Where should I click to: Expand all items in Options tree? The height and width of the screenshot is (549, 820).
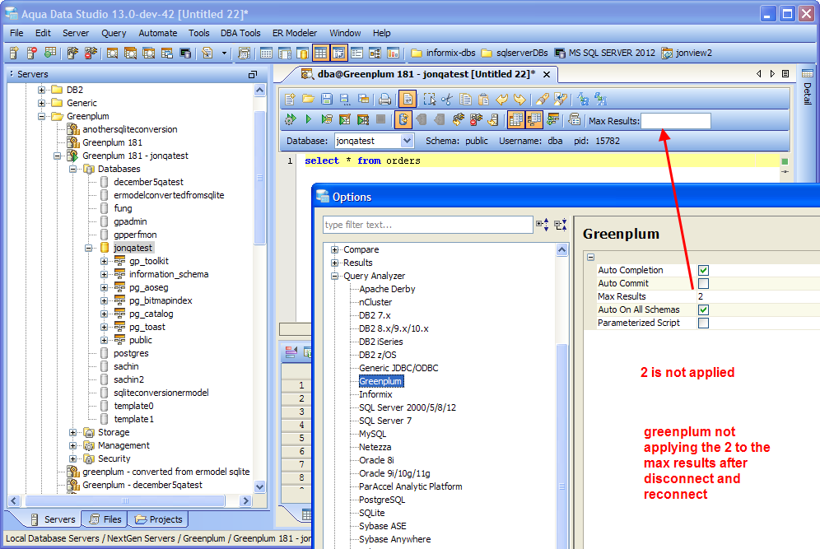543,225
